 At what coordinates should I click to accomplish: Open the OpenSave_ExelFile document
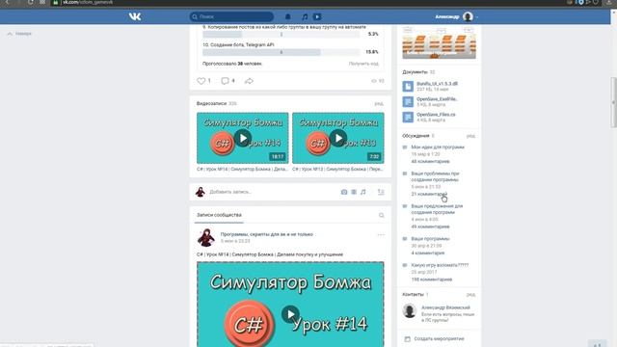437,99
